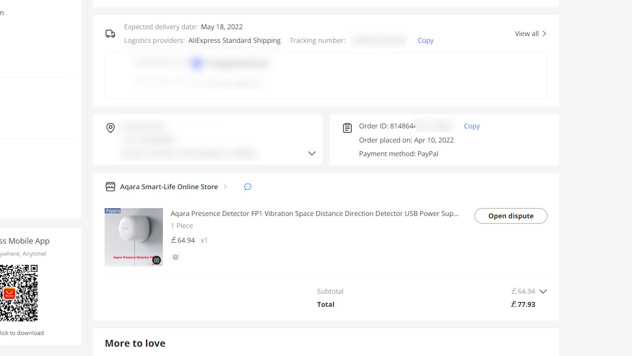This screenshot has width=632, height=356.
Task: Click 'Payment method: PayPal' text
Action: tap(398, 154)
